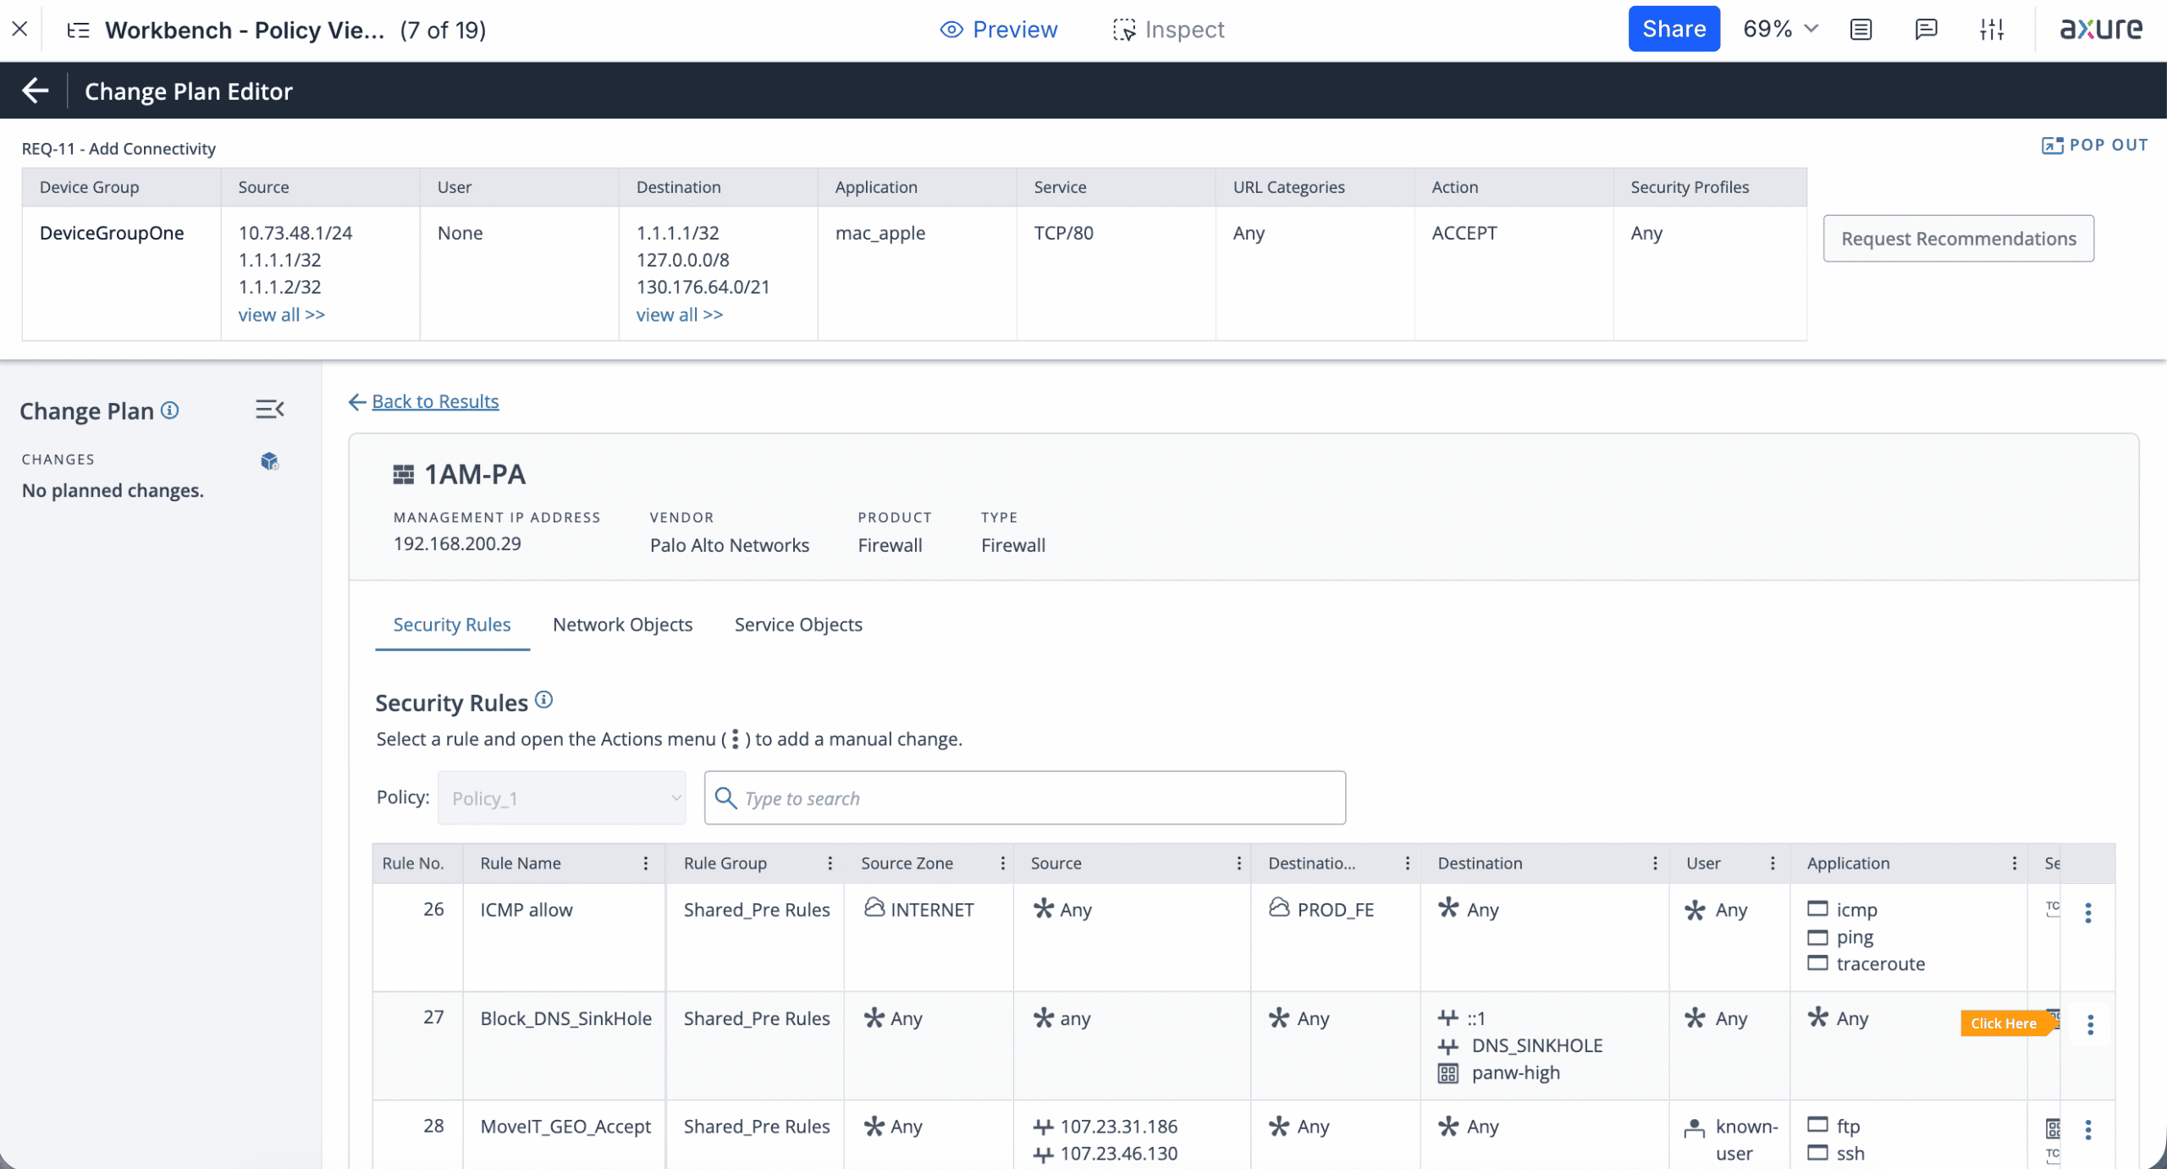This screenshot has height=1169, width=2167.
Task: Click the cube icon beside CHANGES
Action: [x=269, y=461]
